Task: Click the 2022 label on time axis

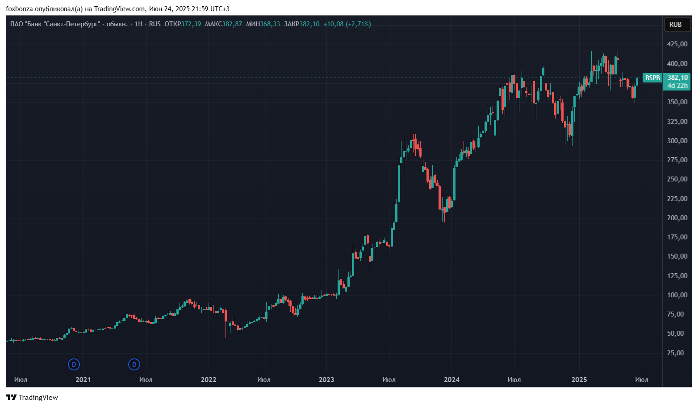Action: point(209,380)
